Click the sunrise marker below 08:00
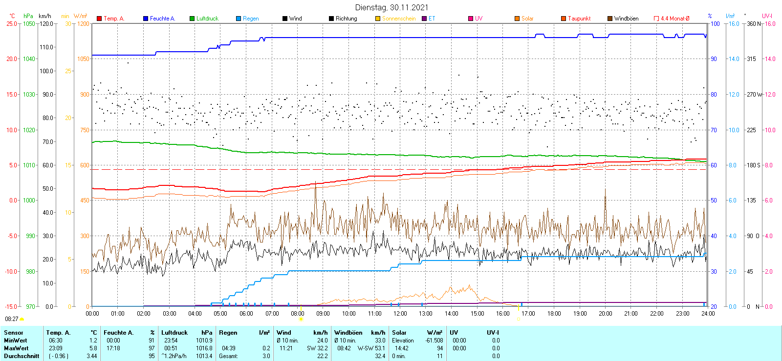 coord(301,319)
